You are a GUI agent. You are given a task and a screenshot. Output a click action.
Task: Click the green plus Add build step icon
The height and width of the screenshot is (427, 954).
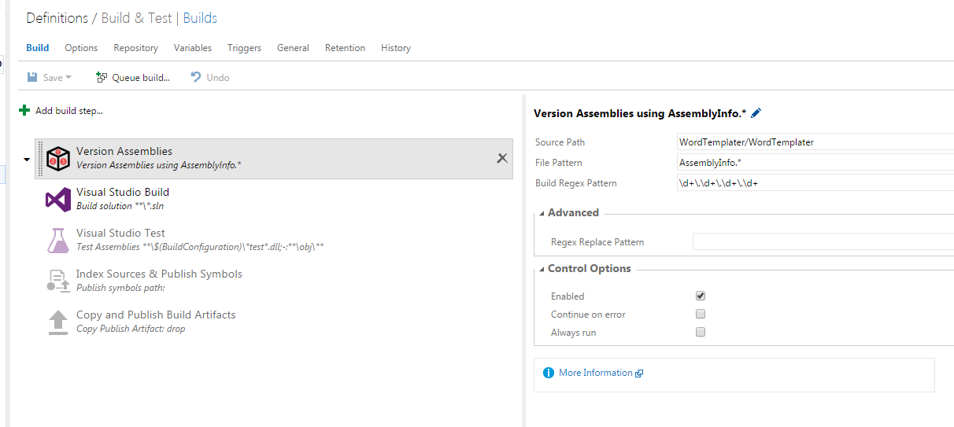tap(24, 111)
